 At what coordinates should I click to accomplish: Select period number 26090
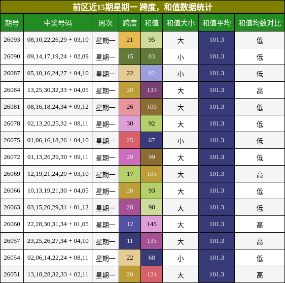[12, 56]
